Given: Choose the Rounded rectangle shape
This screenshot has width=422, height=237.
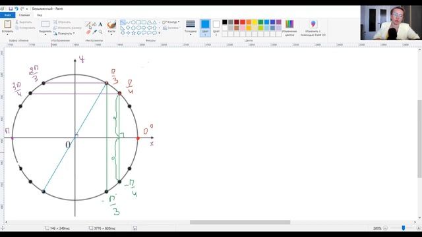Looking at the screenshot, I should (144, 22).
